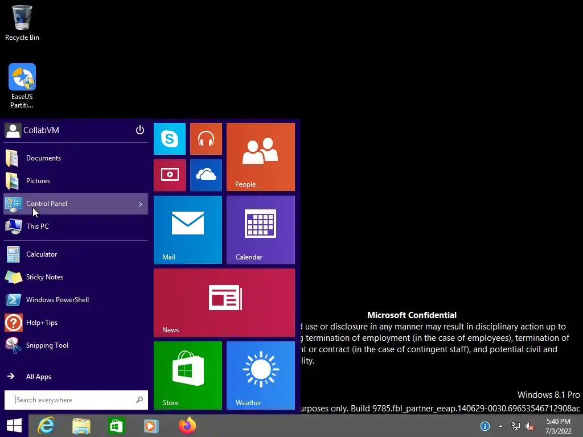The height and width of the screenshot is (437, 583).
Task: Open the OneDrive cloud tile
Action: (206, 175)
